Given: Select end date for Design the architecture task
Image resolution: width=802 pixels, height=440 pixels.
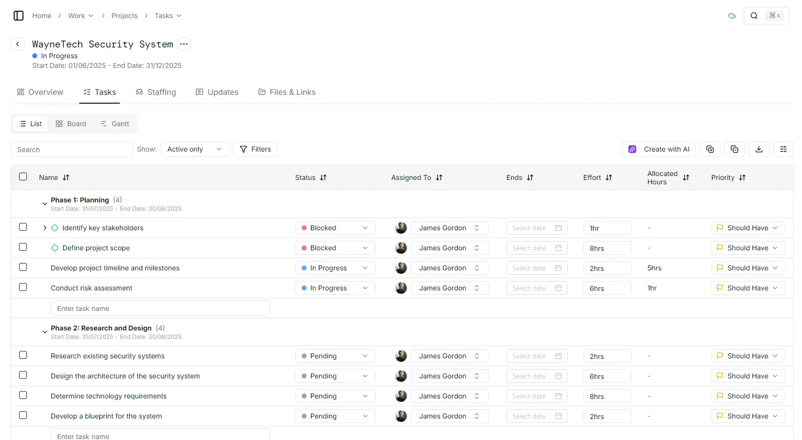Looking at the screenshot, I should coord(537,376).
